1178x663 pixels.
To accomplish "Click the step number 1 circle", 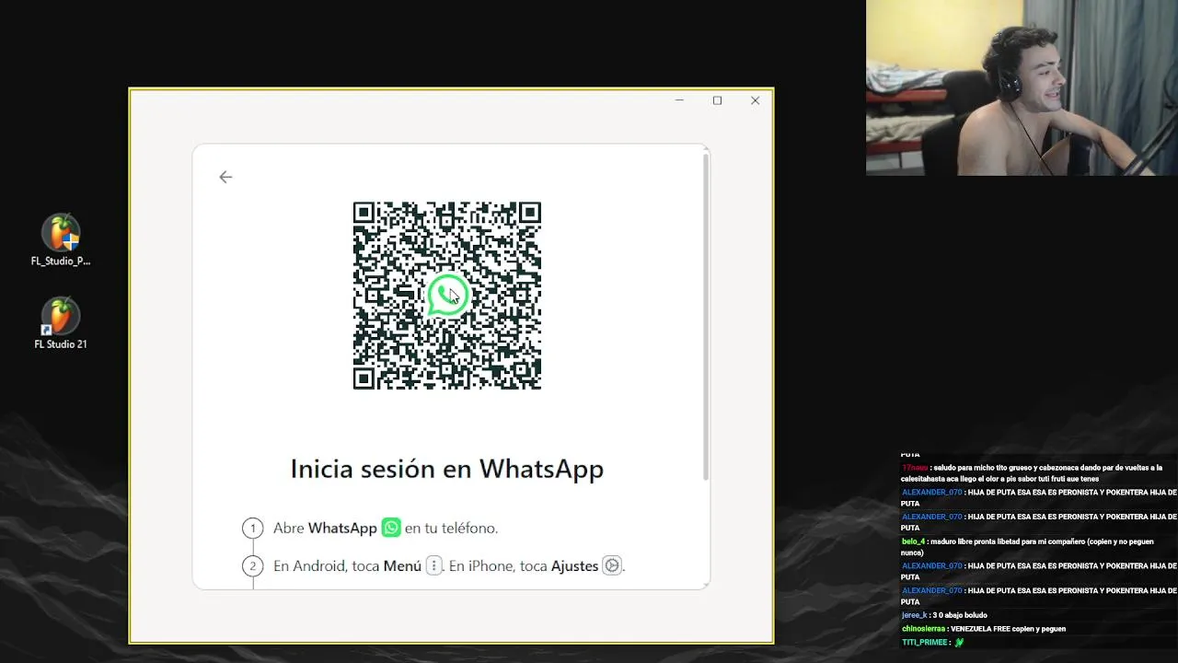I will point(252,528).
